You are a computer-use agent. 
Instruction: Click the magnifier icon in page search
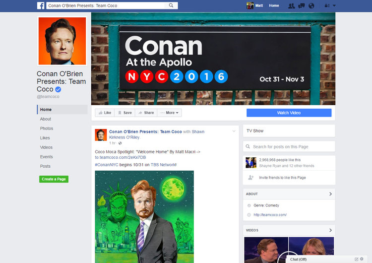point(248,147)
